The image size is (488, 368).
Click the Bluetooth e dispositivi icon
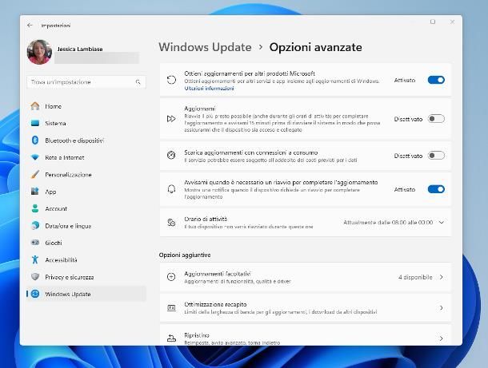point(35,140)
